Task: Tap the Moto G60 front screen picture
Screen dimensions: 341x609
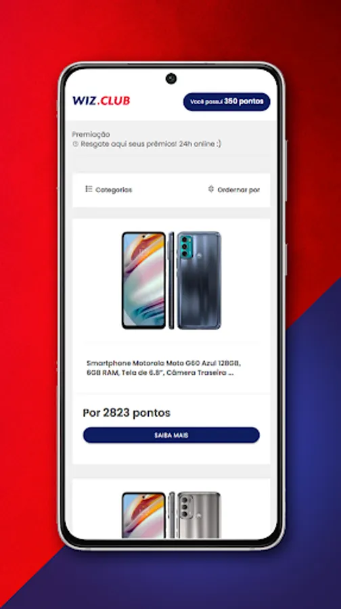Action: (x=143, y=280)
